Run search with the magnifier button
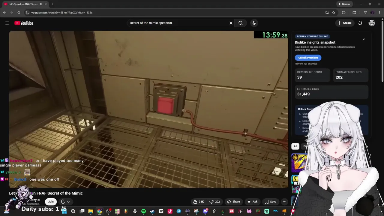Screen dimensions: 384x216 click(241, 23)
